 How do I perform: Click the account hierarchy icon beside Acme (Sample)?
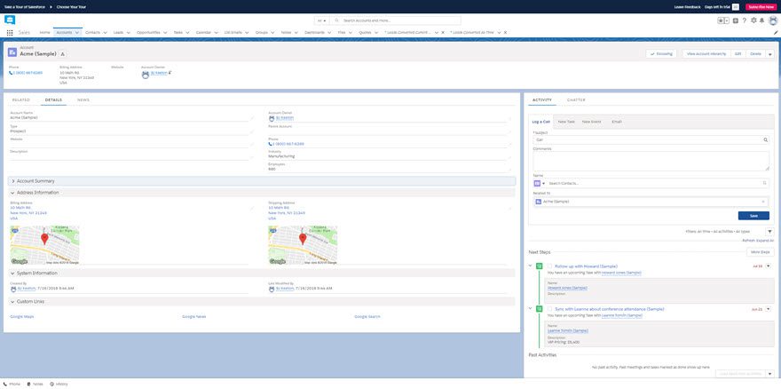pyautogui.click(x=62, y=53)
